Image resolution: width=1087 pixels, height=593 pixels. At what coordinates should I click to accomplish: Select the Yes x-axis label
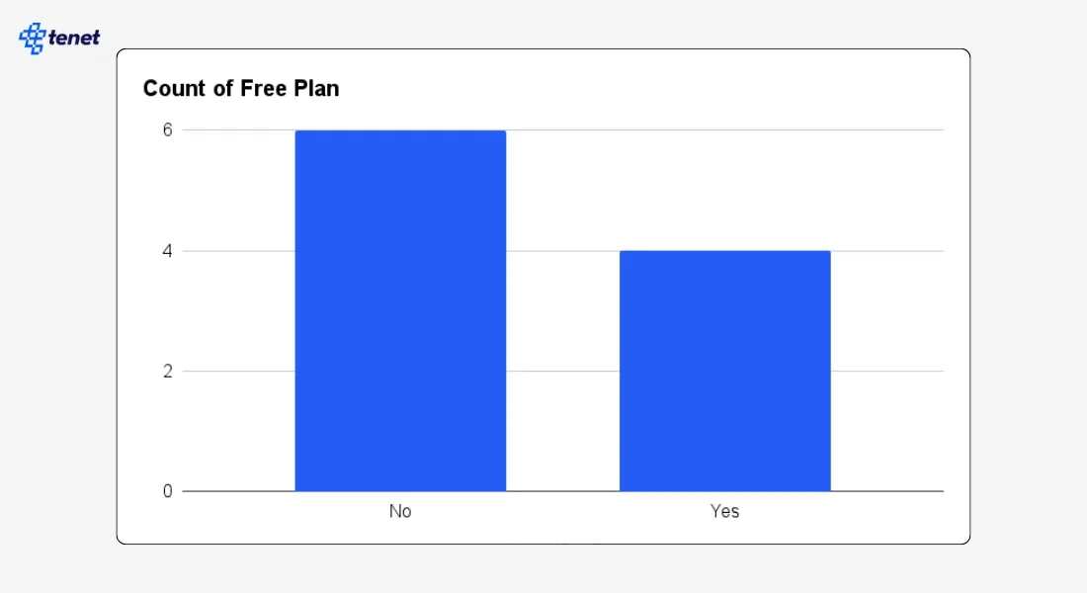(x=724, y=512)
